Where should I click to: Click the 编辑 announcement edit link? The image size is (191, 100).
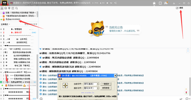pyautogui.click(x=179, y=8)
